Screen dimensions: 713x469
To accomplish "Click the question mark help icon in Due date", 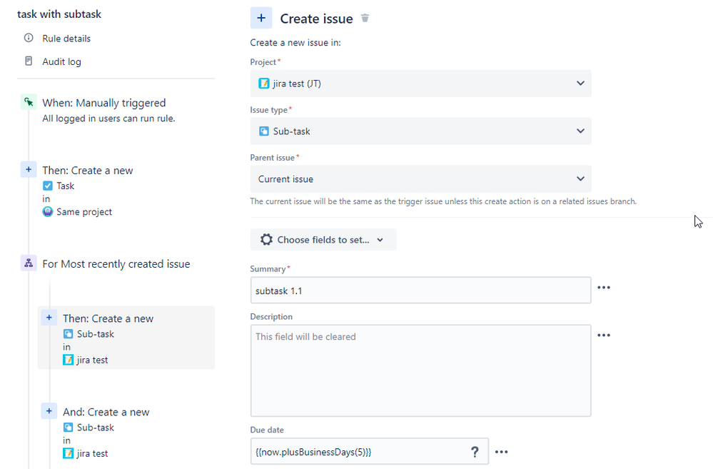I will [475, 452].
